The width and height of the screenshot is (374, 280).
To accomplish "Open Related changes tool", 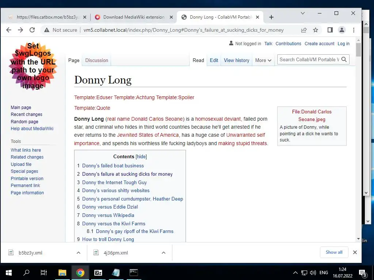I will point(27,157).
